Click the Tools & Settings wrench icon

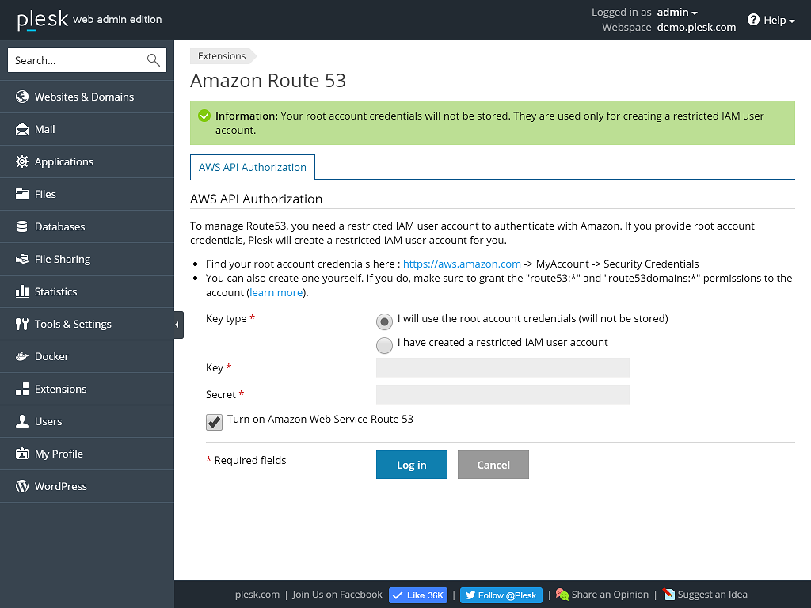[x=22, y=324]
